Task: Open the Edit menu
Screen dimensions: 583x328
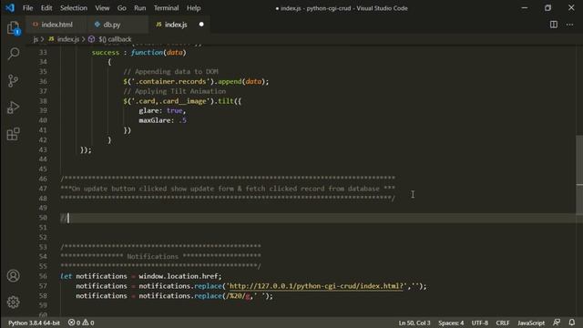Action: (46, 8)
